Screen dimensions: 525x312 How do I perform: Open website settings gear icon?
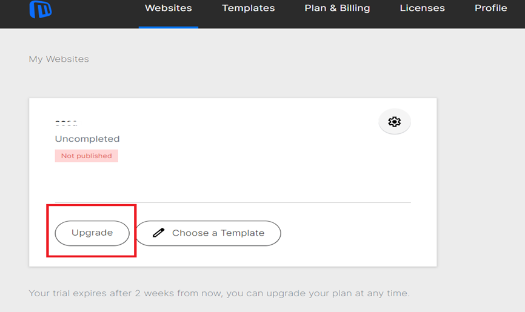395,122
